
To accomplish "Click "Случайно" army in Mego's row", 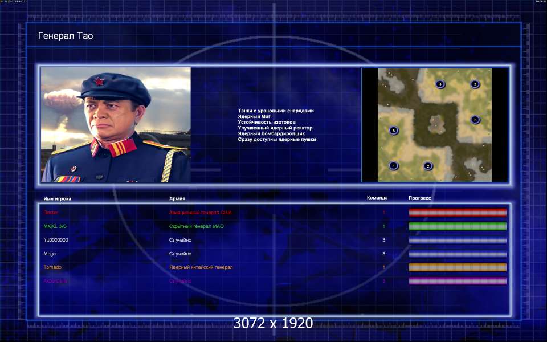I will 181,254.
